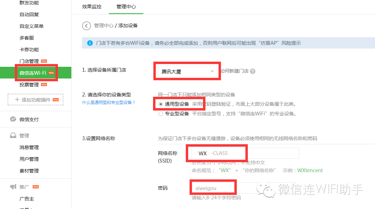Select the 专业型设备 radio button

click(x=161, y=114)
